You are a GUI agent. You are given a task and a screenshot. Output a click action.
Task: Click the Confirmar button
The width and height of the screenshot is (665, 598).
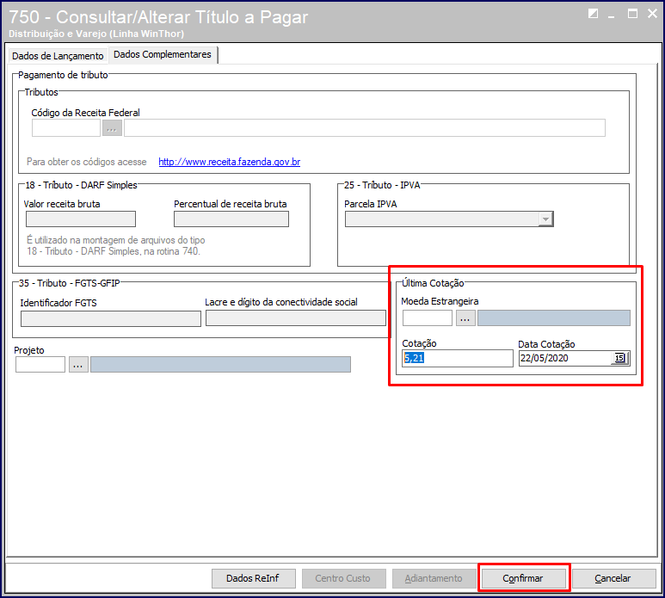(523, 578)
